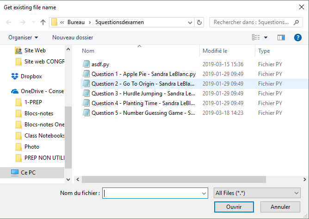Click the 5questionsdexamen breadcrumb
Image resolution: width=309 pixels, height=219 pixels.
119,22
